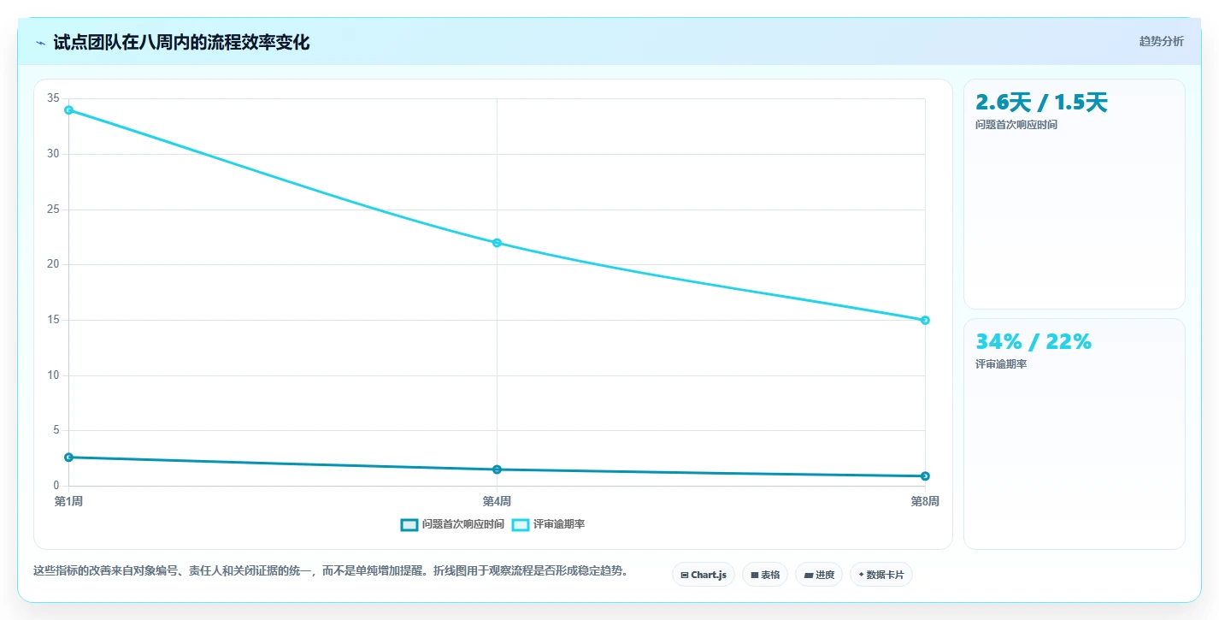Screen dimensions: 1219x620
Task: Click the title 试点团队在八周内的流程效率变化
Action: click(181, 43)
